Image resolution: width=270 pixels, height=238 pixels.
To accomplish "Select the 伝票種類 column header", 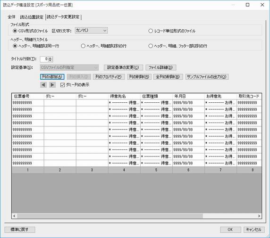I will pyautogui.click(x=156, y=96).
